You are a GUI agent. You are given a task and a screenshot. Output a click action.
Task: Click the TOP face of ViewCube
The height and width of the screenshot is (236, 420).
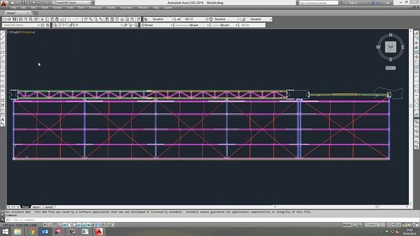(x=390, y=47)
